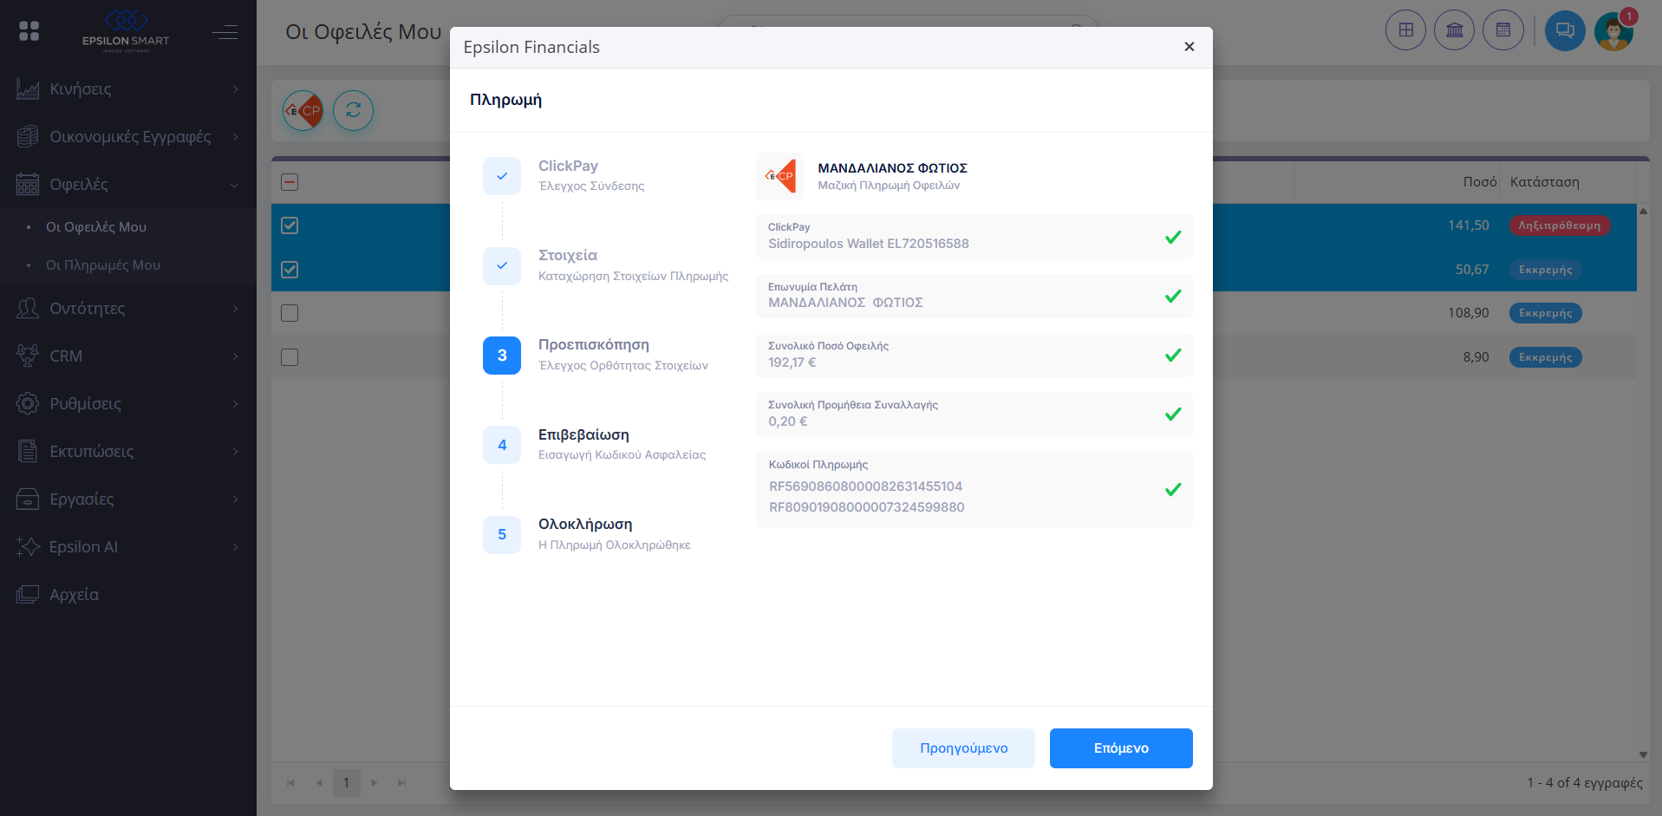1662x816 pixels.
Task: Click the Ληξιπρόθεσμη status badge
Action: coord(1560,225)
